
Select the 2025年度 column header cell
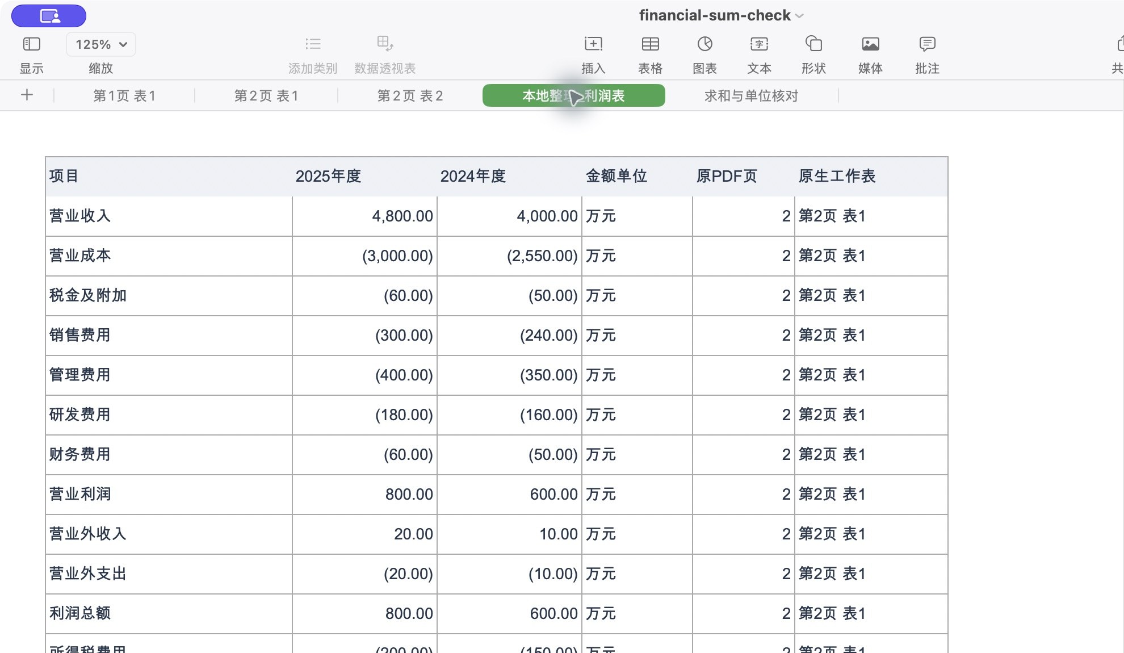pos(364,177)
